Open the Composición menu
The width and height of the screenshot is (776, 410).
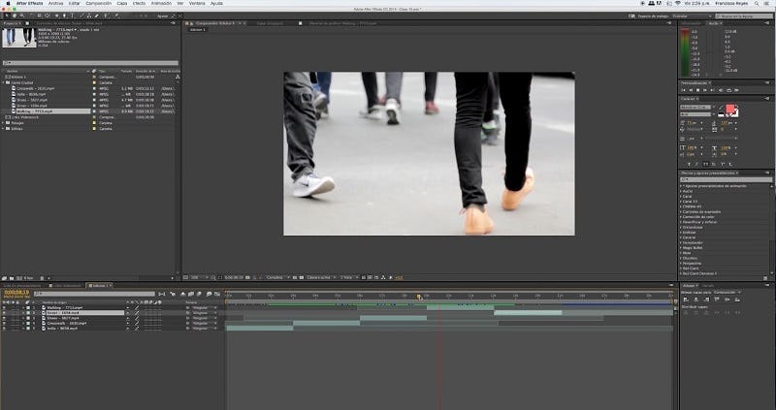click(99, 3)
